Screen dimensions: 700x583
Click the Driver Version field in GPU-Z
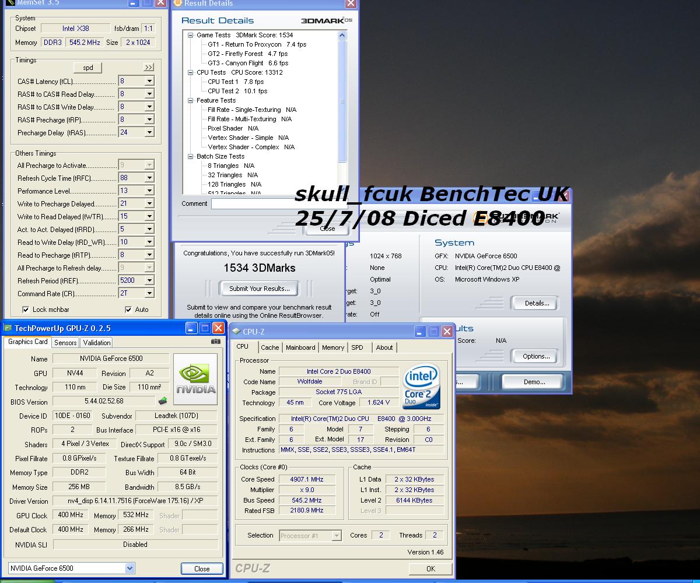tap(135, 501)
